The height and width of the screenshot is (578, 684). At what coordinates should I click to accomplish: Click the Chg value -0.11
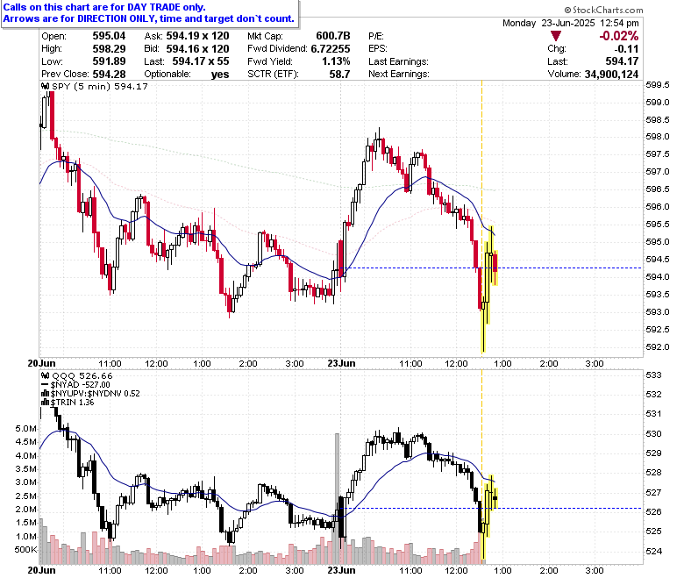pos(626,48)
